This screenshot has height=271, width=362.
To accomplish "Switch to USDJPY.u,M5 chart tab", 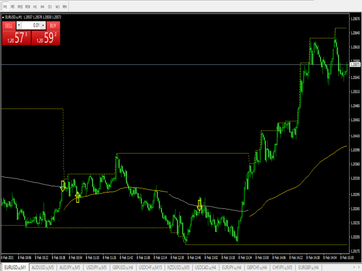I will [96, 267].
